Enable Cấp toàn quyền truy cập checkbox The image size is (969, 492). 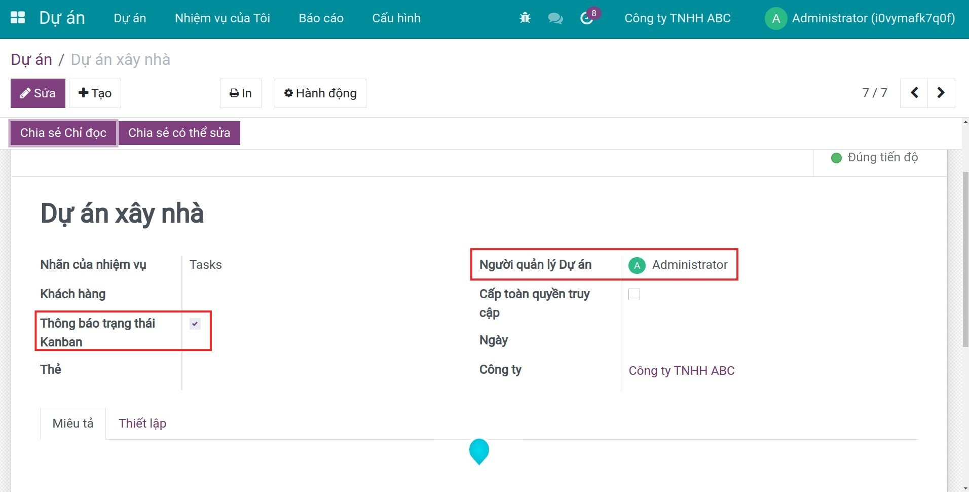coord(634,295)
